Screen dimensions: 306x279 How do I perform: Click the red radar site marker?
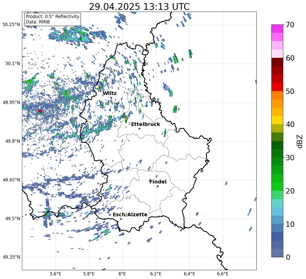(40, 111)
